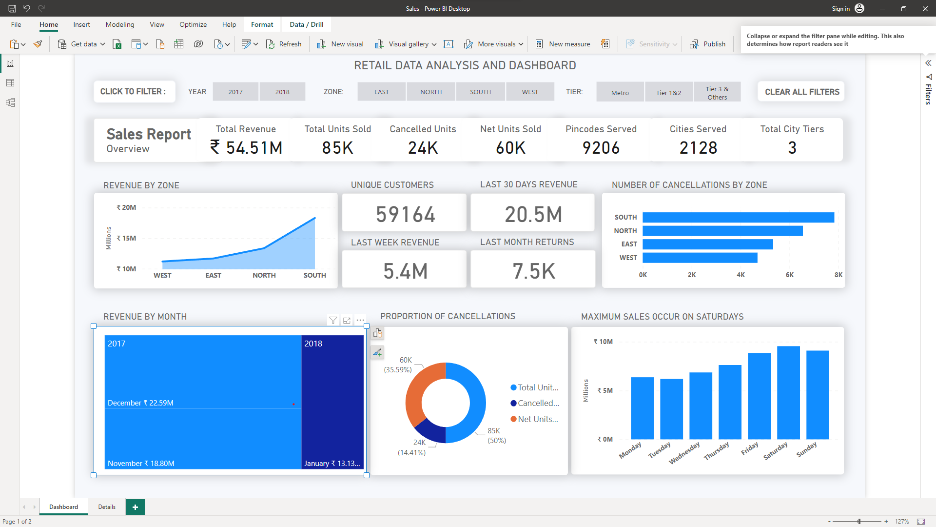The width and height of the screenshot is (936, 527).
Task: Toggle the Metro tier slicer
Action: (x=620, y=93)
